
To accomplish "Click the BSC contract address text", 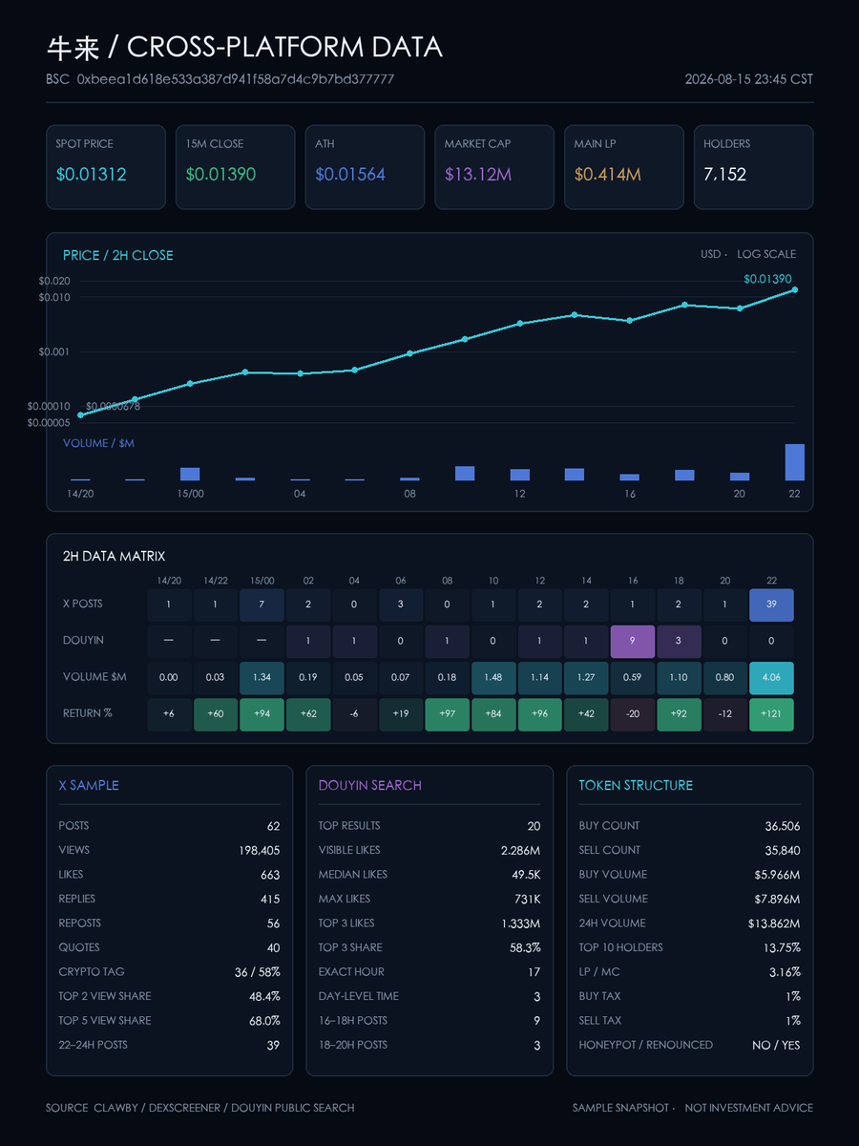I will click(236, 79).
